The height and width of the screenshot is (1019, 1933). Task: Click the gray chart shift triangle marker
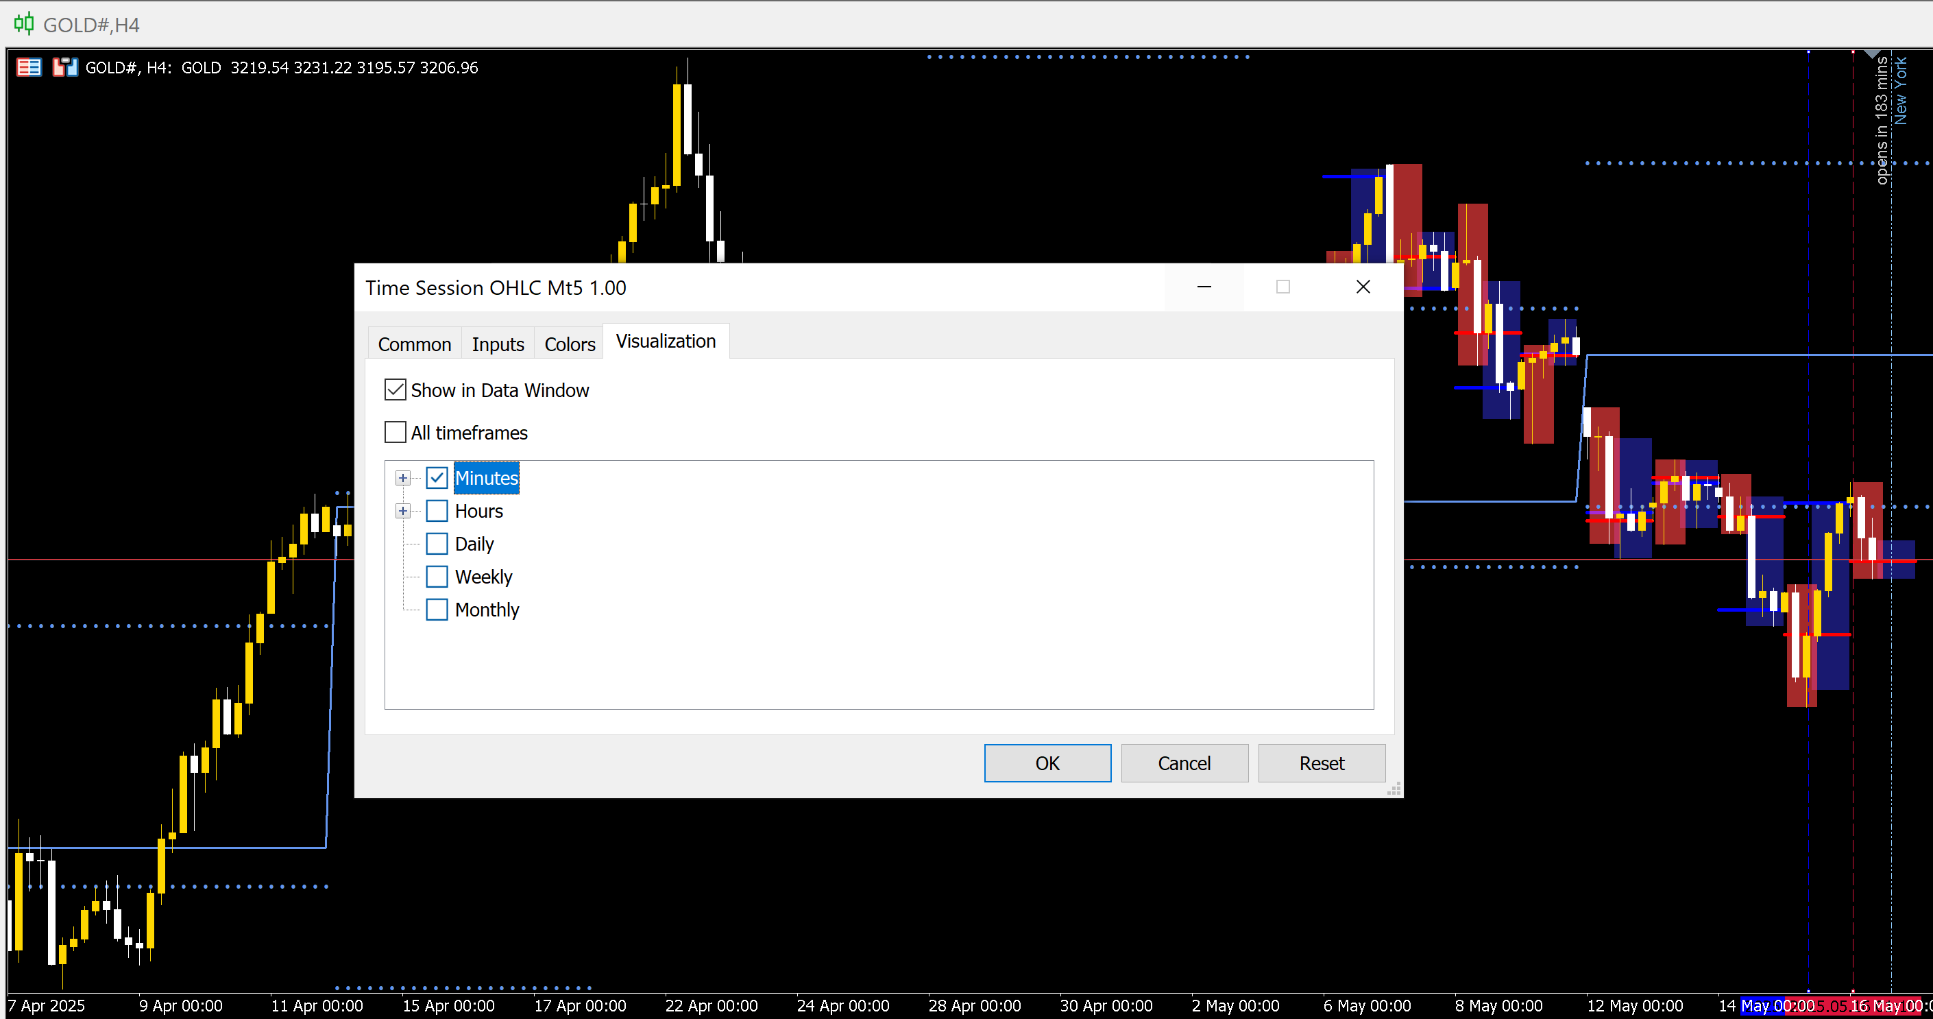1871,54
